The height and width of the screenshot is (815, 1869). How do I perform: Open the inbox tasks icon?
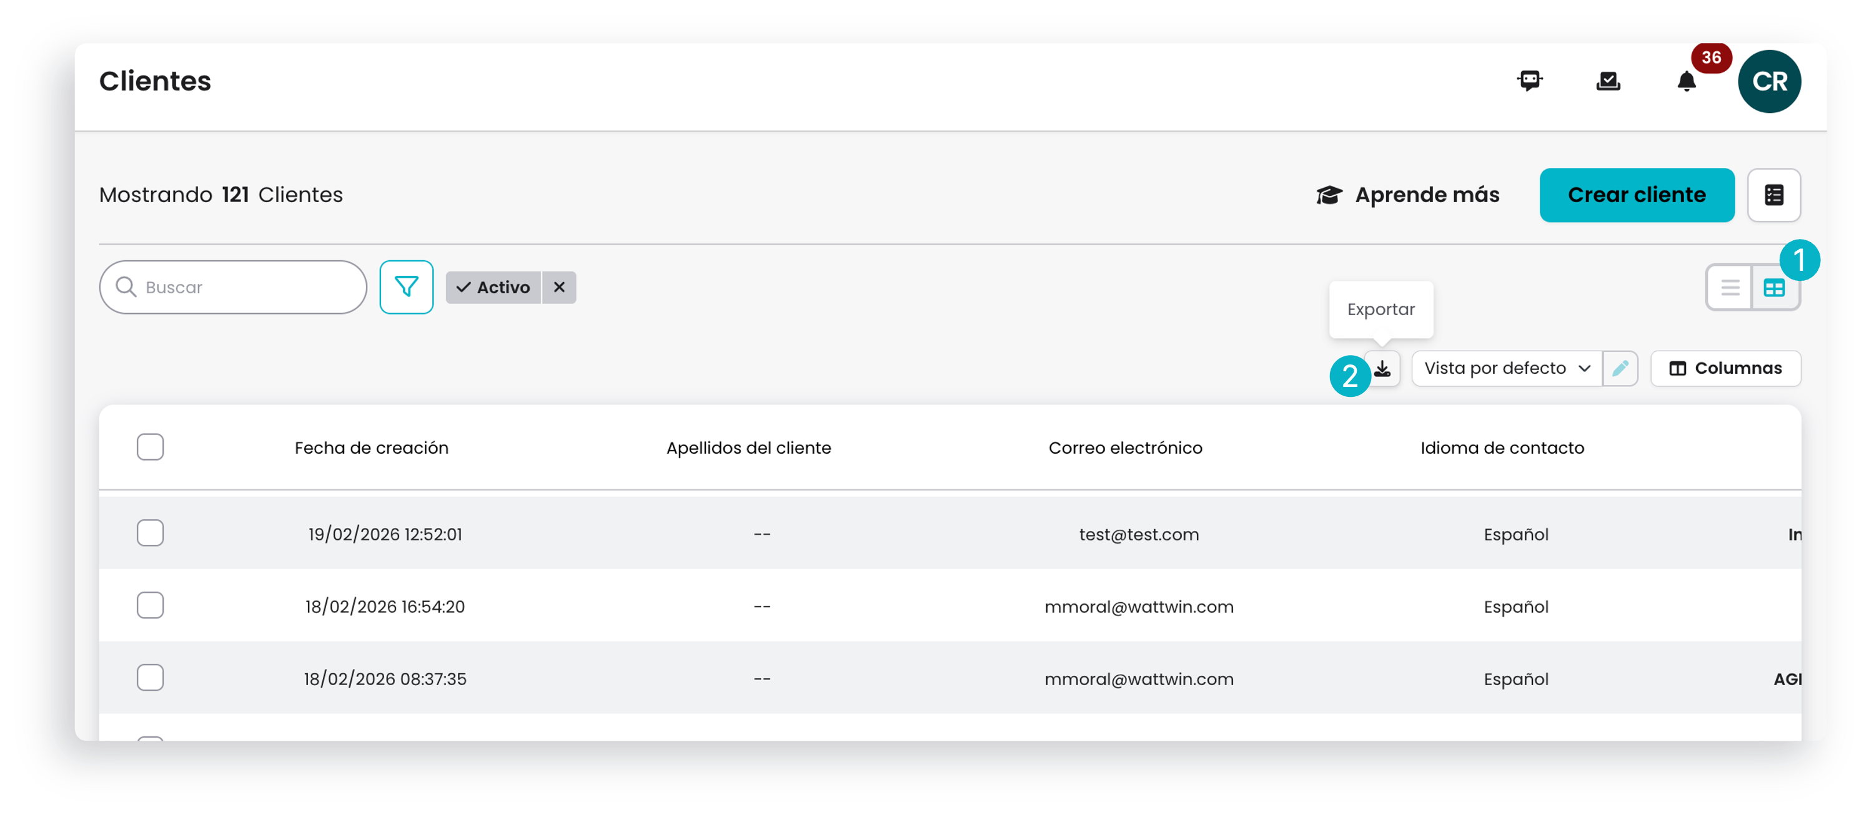1608,81
